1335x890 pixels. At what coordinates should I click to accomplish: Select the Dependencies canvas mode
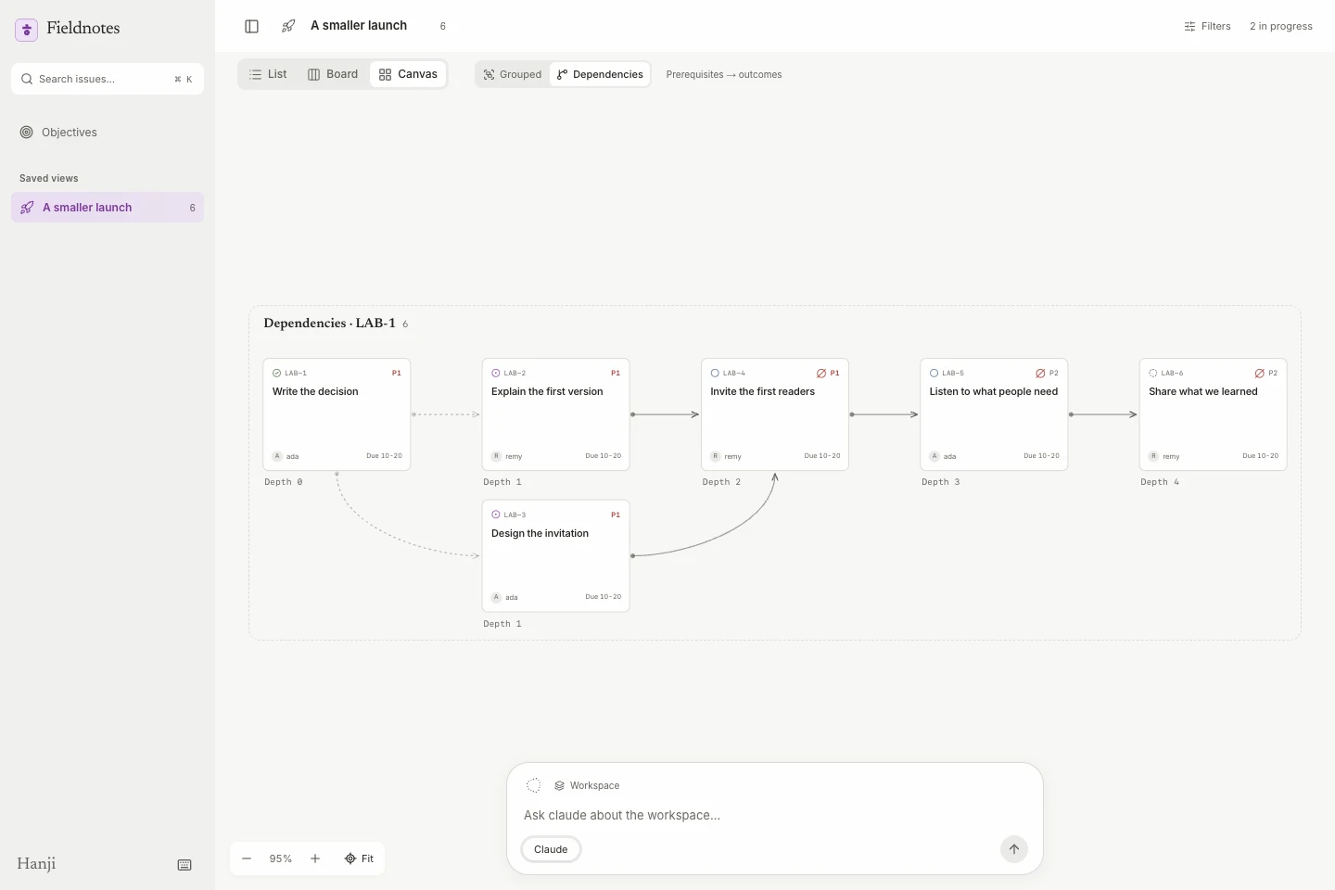coord(600,74)
